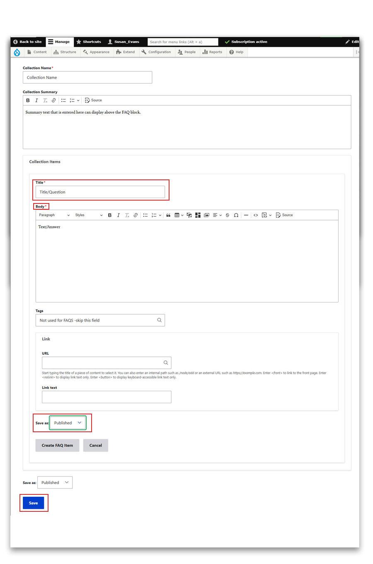The image size is (373, 564).
Task: Click the search icon in URL field
Action: 166,363
